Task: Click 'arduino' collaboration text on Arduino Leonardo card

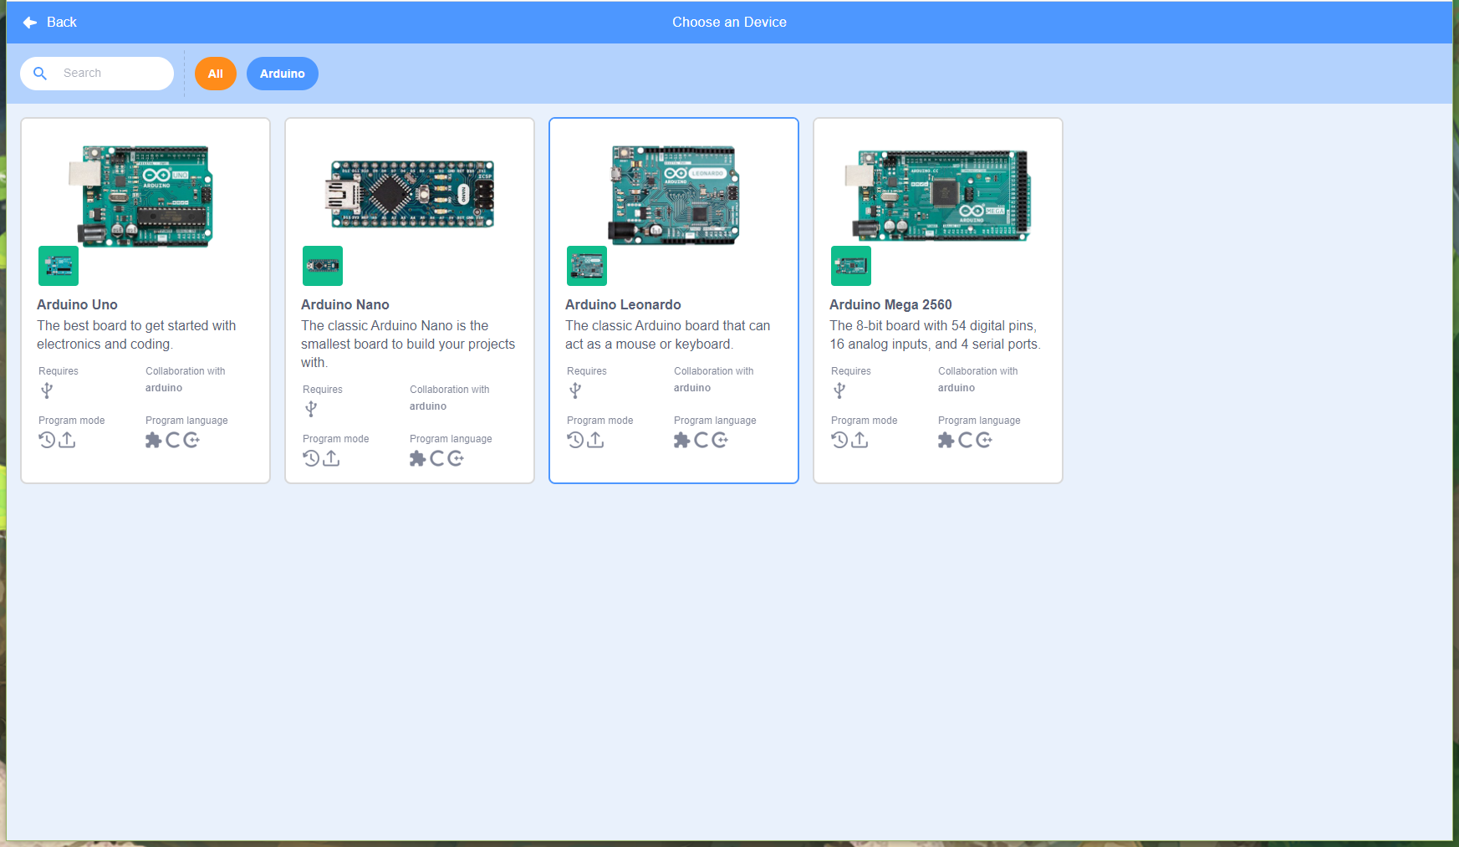Action: (x=692, y=388)
